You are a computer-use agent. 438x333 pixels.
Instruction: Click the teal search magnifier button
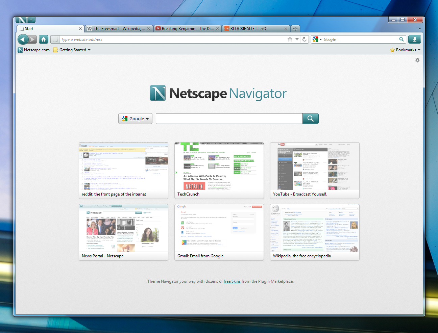(310, 119)
